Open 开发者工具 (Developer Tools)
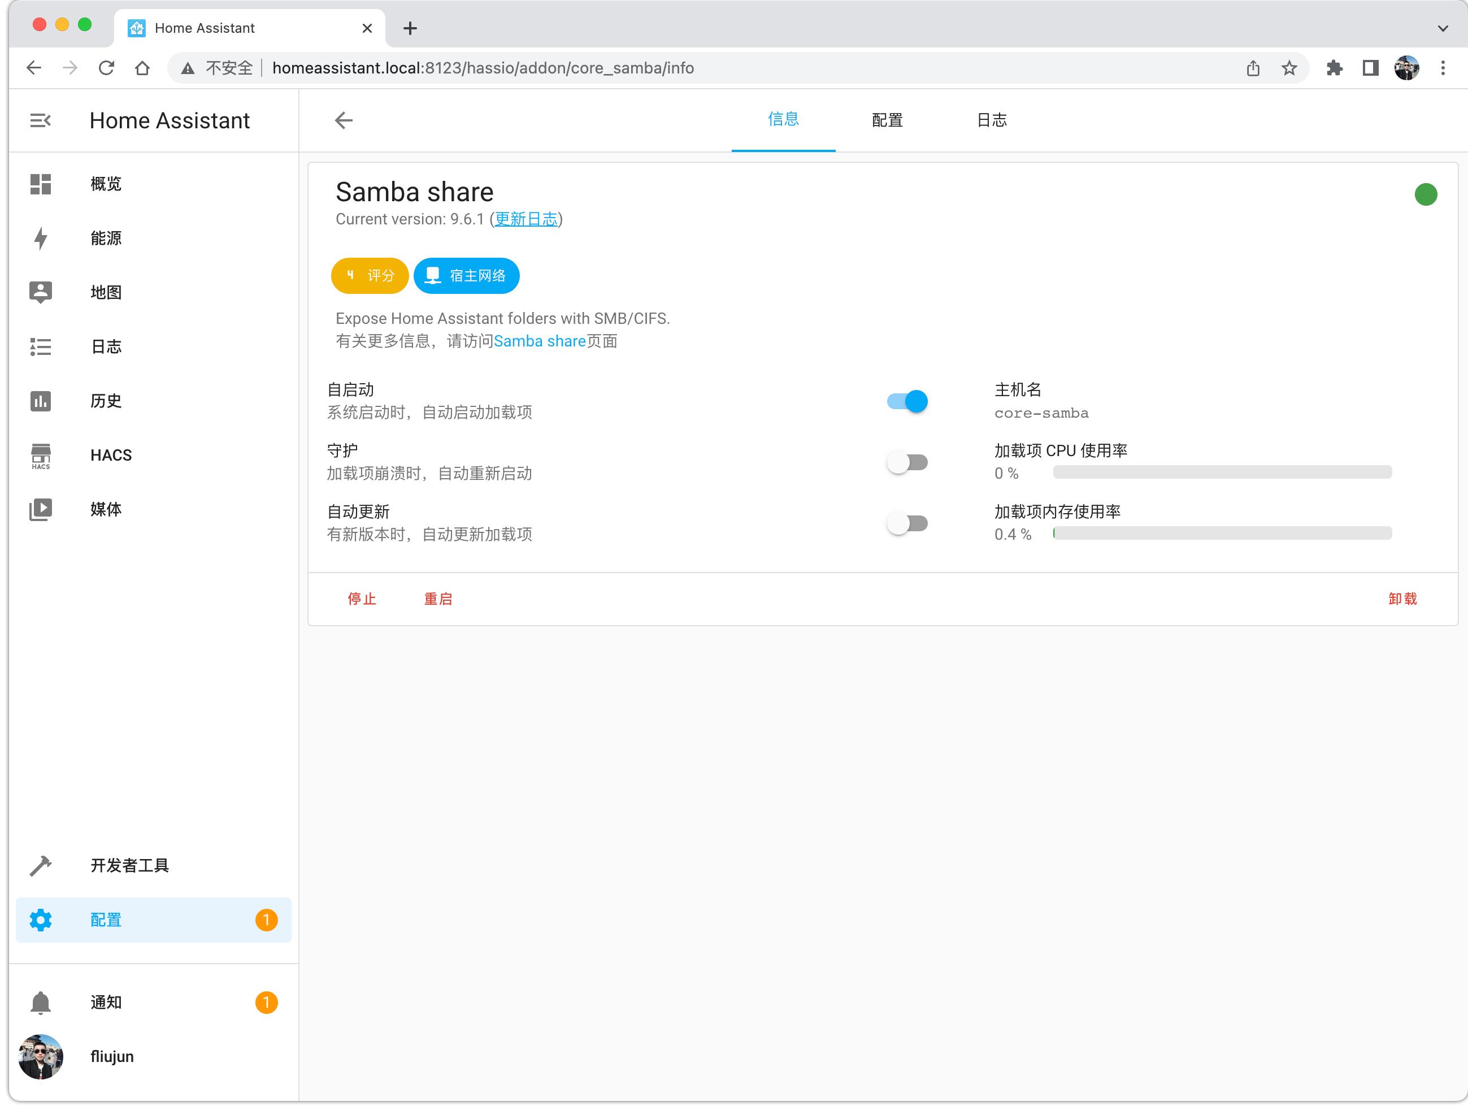 click(x=129, y=865)
